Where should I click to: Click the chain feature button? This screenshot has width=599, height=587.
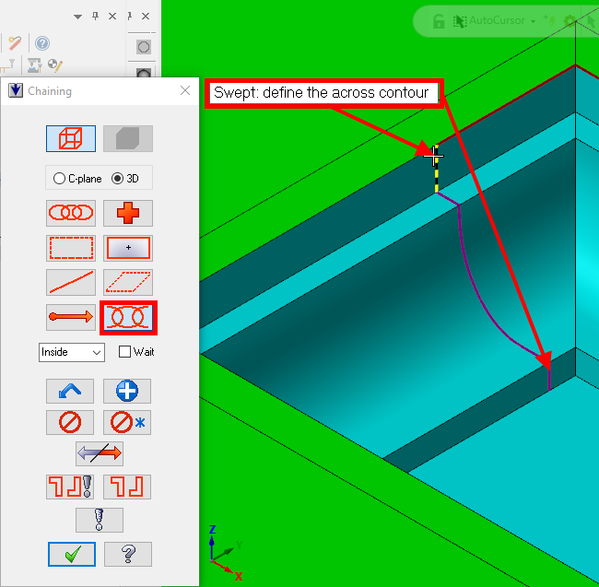127,487
